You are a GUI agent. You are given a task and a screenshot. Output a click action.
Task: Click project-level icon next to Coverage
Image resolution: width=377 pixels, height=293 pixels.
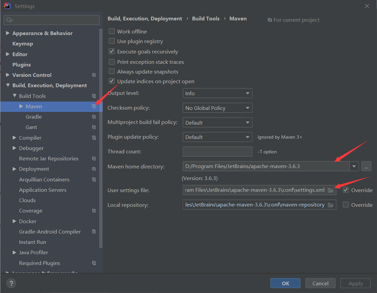[94, 211]
